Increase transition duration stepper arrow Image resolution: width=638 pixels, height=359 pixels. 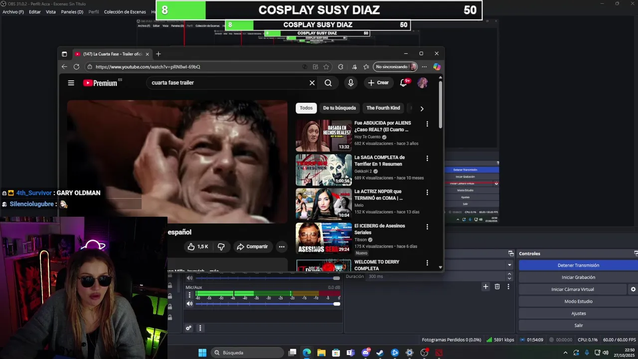509,274
